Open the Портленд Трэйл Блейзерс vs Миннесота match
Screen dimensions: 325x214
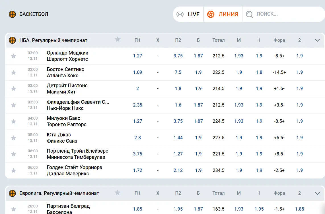[x=77, y=154]
